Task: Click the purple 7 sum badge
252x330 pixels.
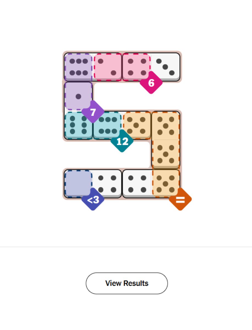Action: click(x=93, y=112)
